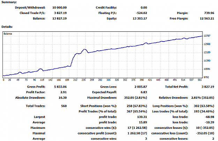Click the Absolute Drawdown label

point(30,98)
